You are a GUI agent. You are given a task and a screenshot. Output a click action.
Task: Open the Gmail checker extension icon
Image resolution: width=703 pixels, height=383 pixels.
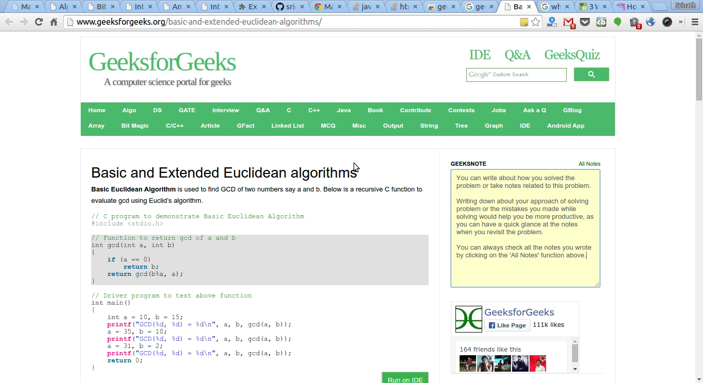(569, 22)
